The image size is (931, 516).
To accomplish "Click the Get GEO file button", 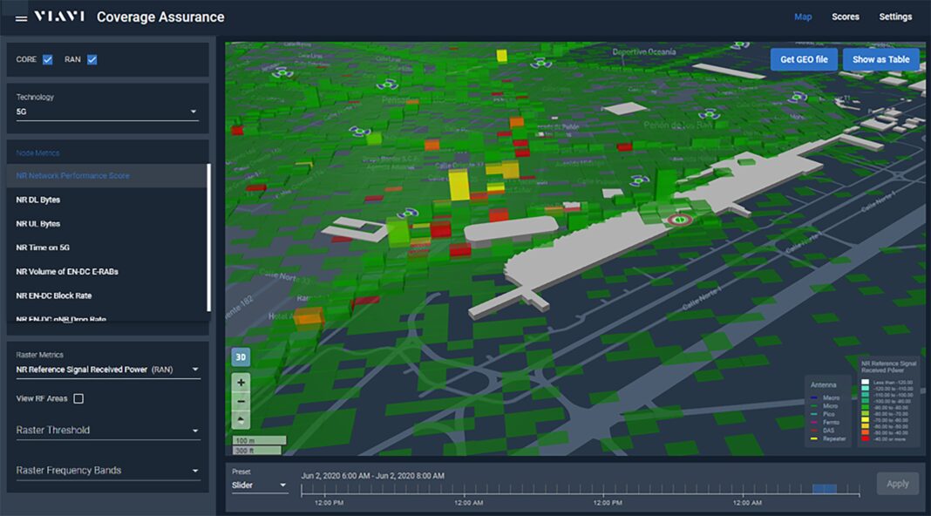I will [803, 58].
